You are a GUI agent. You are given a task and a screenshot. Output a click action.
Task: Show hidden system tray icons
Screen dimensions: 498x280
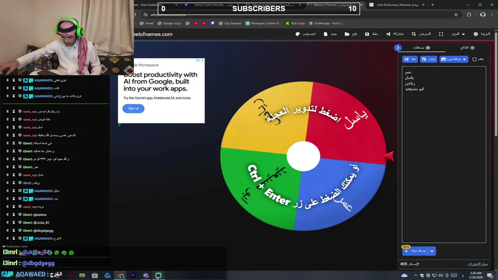(x=416, y=275)
